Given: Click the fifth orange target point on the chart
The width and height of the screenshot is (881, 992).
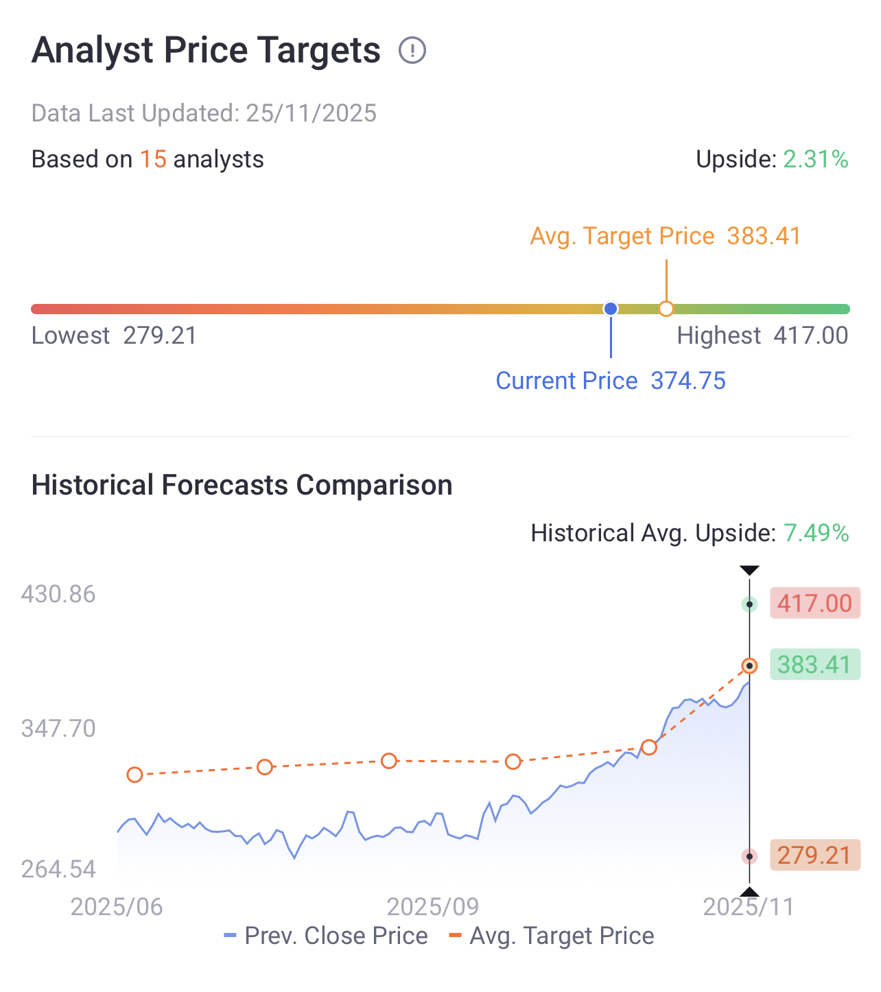Looking at the screenshot, I should click(649, 747).
